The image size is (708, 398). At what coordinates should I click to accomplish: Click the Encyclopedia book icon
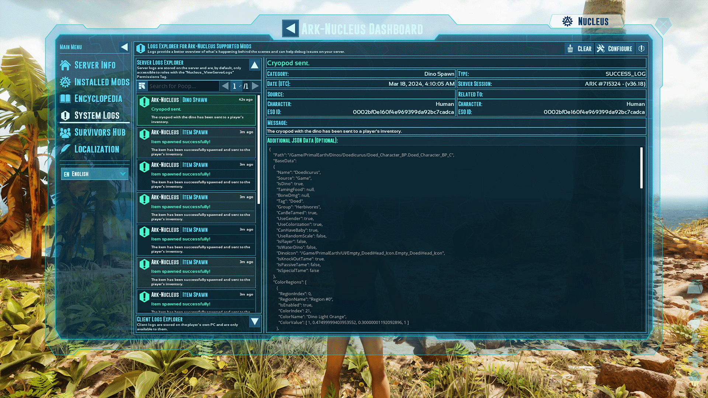point(65,98)
